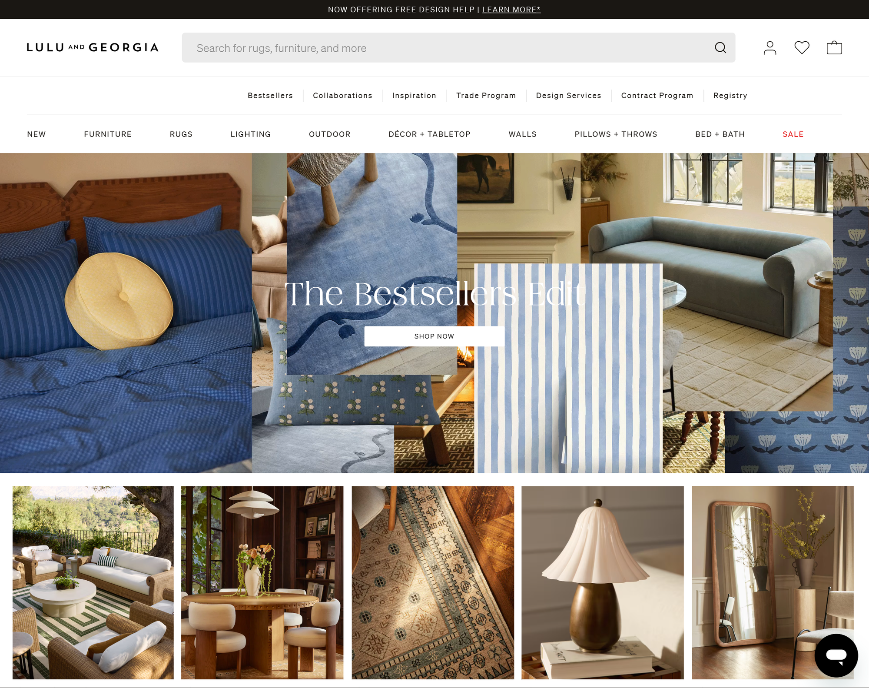Open the BED + BATH category
The image size is (869, 688).
click(x=719, y=134)
